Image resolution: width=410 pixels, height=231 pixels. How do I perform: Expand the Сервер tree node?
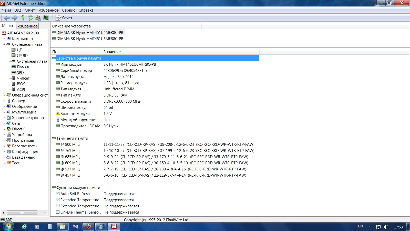[4, 101]
